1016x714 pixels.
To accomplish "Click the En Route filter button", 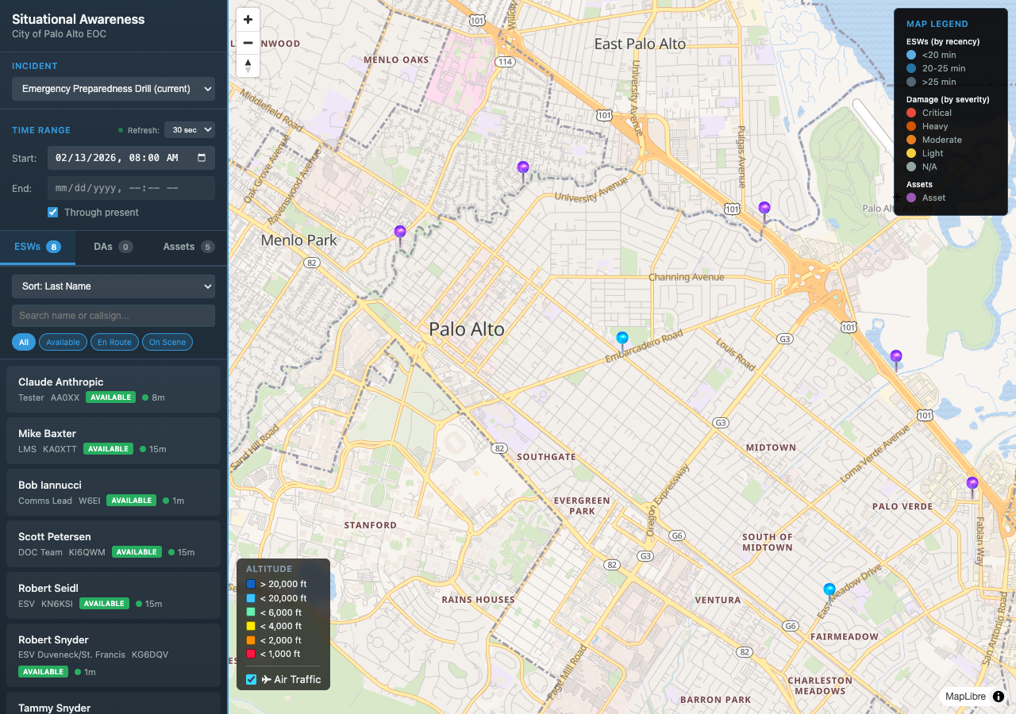I will click(114, 342).
